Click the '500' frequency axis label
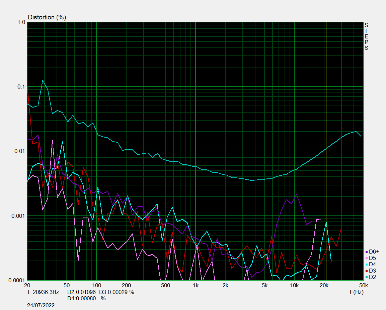Image resolution: width=386 pixels, height=310 pixels. click(166, 285)
